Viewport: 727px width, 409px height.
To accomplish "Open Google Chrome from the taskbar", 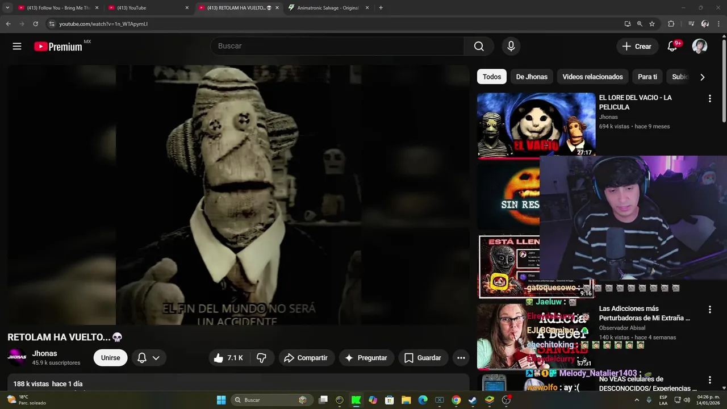I will [456, 400].
